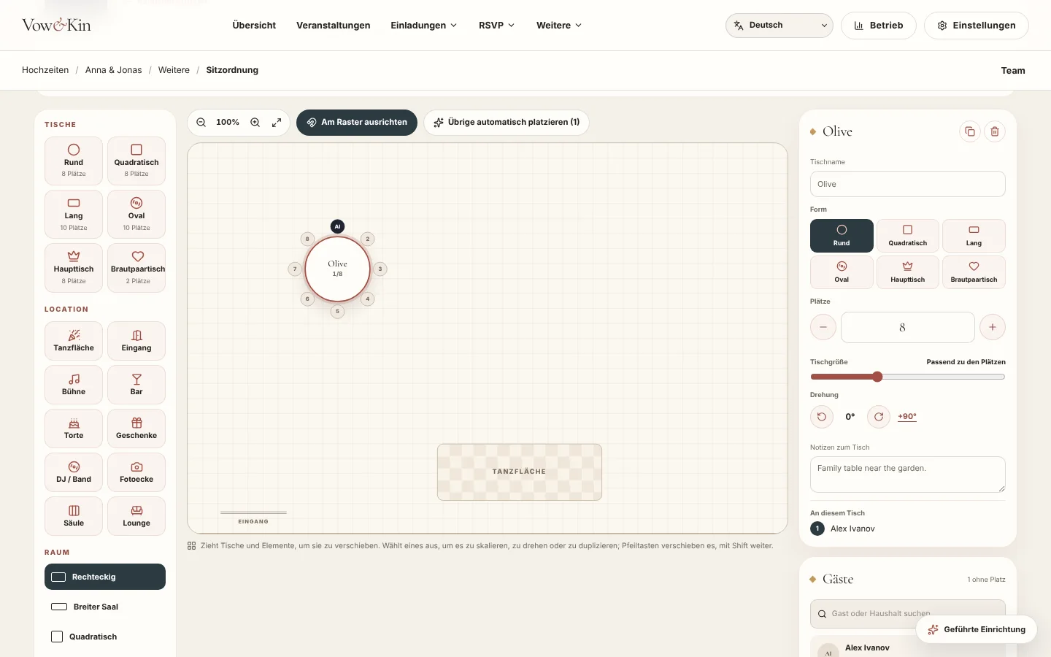
Task: Adjust the Tischgröße slider
Action: pos(908,377)
